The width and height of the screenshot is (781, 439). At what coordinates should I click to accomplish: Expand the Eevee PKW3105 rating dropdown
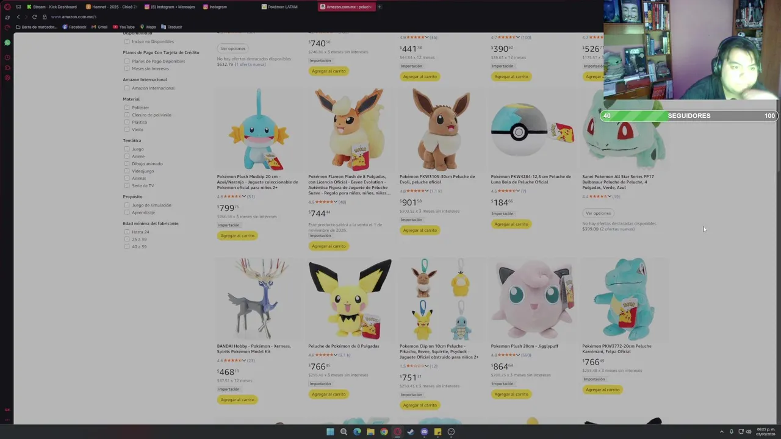coord(427,191)
